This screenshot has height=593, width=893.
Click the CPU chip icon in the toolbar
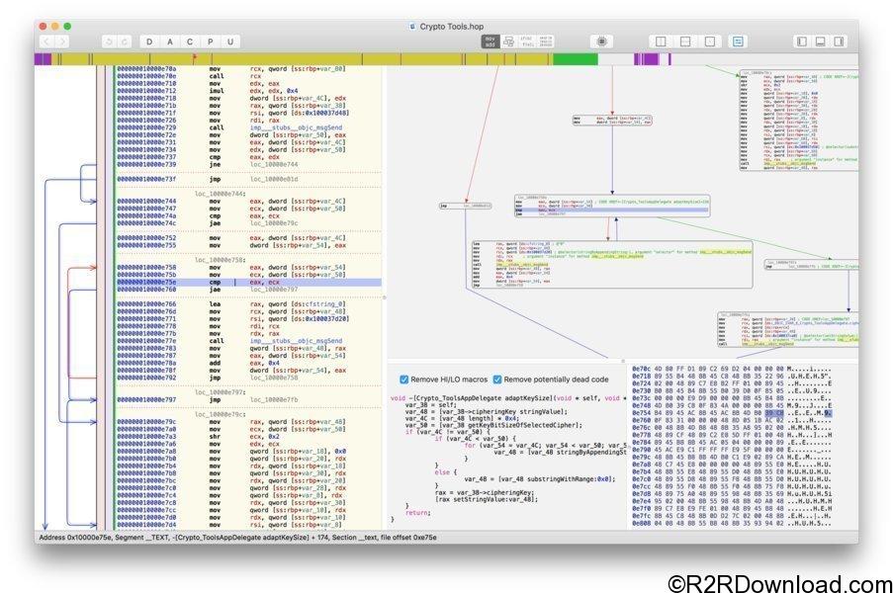(x=603, y=41)
